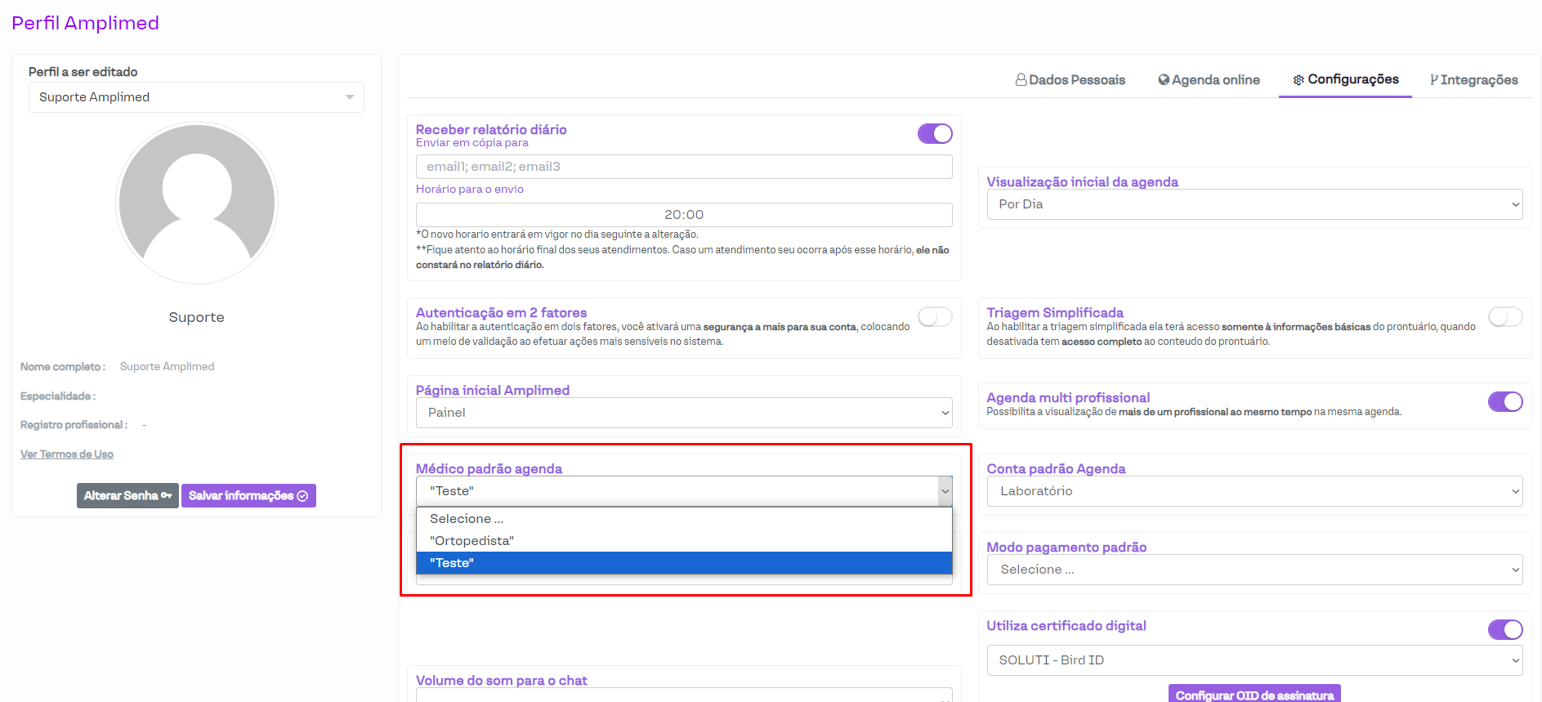Click Configurar OID de assinatura button

tap(1254, 695)
